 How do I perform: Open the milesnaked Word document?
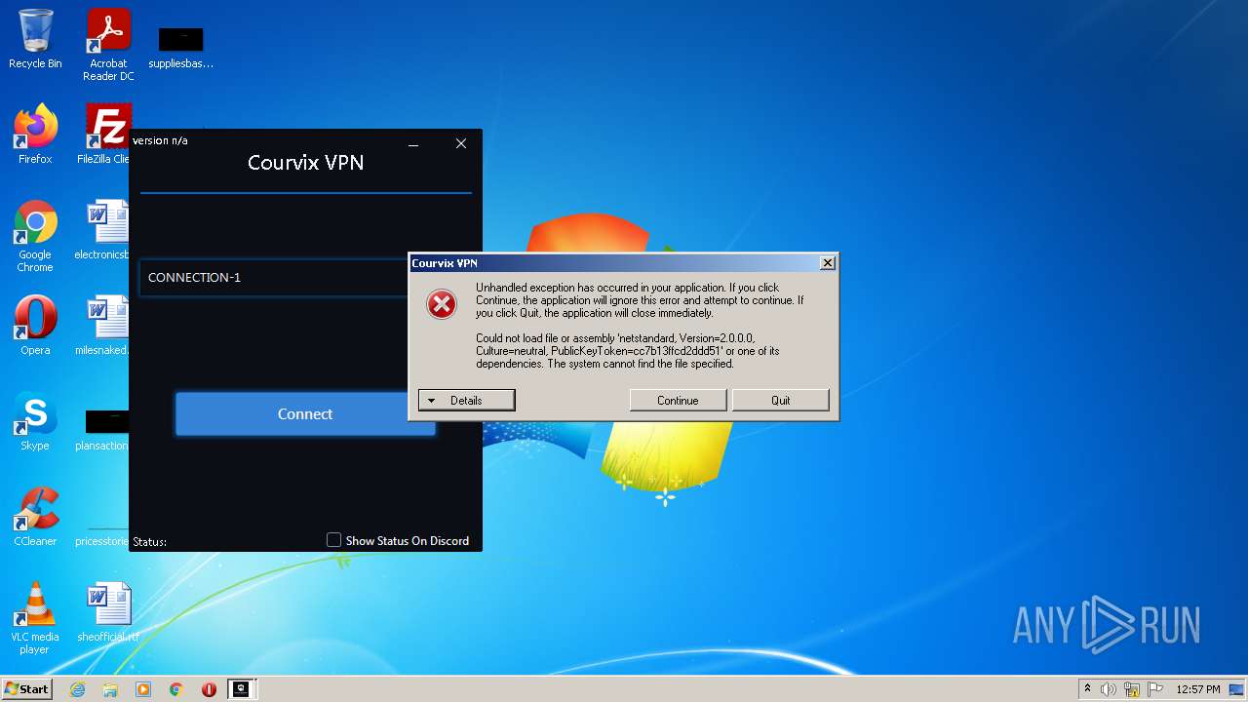tap(103, 326)
